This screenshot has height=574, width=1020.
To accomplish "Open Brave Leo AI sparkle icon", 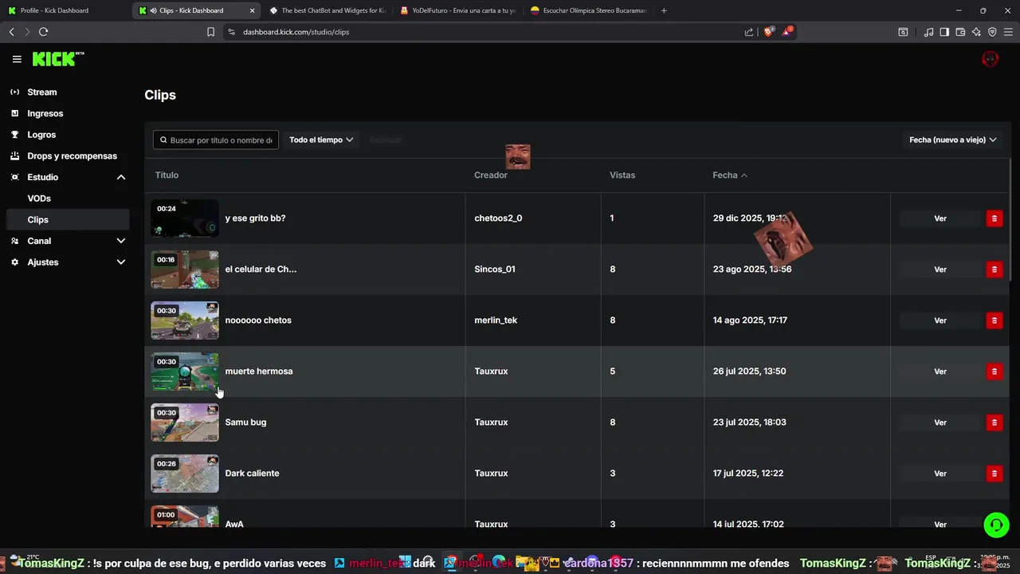I will 976,32.
